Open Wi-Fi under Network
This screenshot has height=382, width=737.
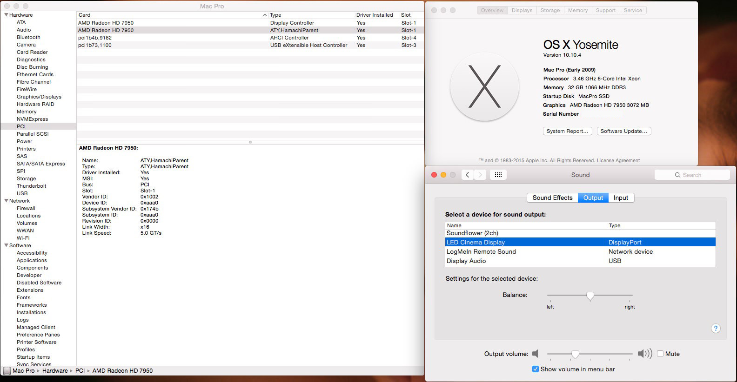23,238
